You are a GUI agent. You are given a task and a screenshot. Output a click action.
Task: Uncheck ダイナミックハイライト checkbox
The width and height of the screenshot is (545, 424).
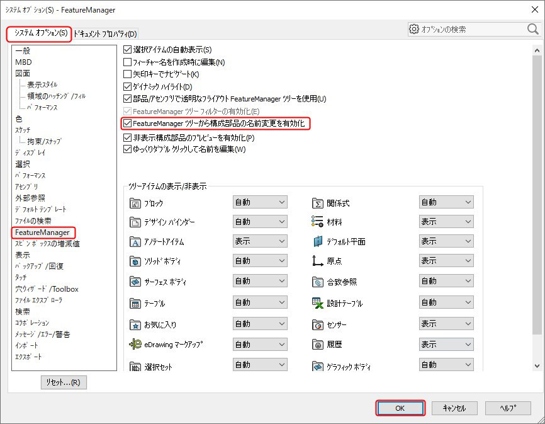[128, 86]
